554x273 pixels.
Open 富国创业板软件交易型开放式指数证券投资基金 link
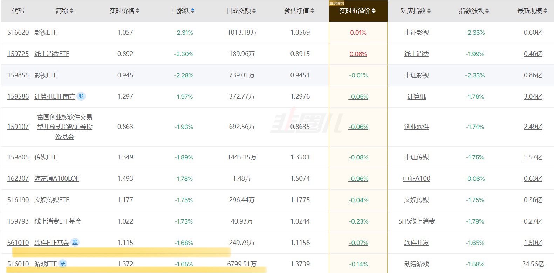point(65,127)
